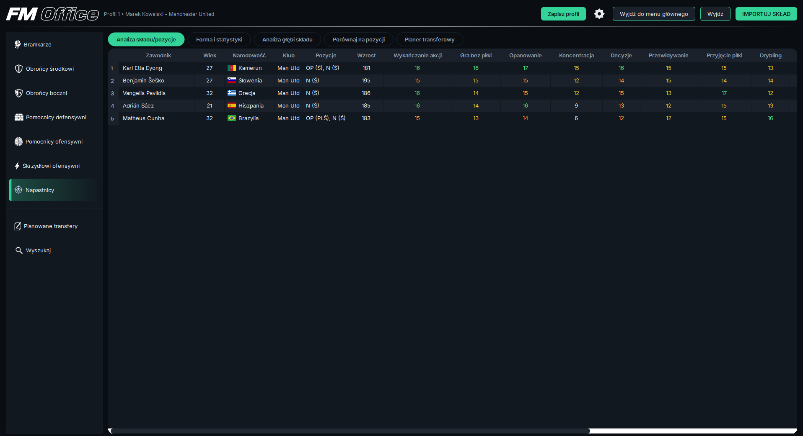Click the Hiszpania flag icon

232,105
